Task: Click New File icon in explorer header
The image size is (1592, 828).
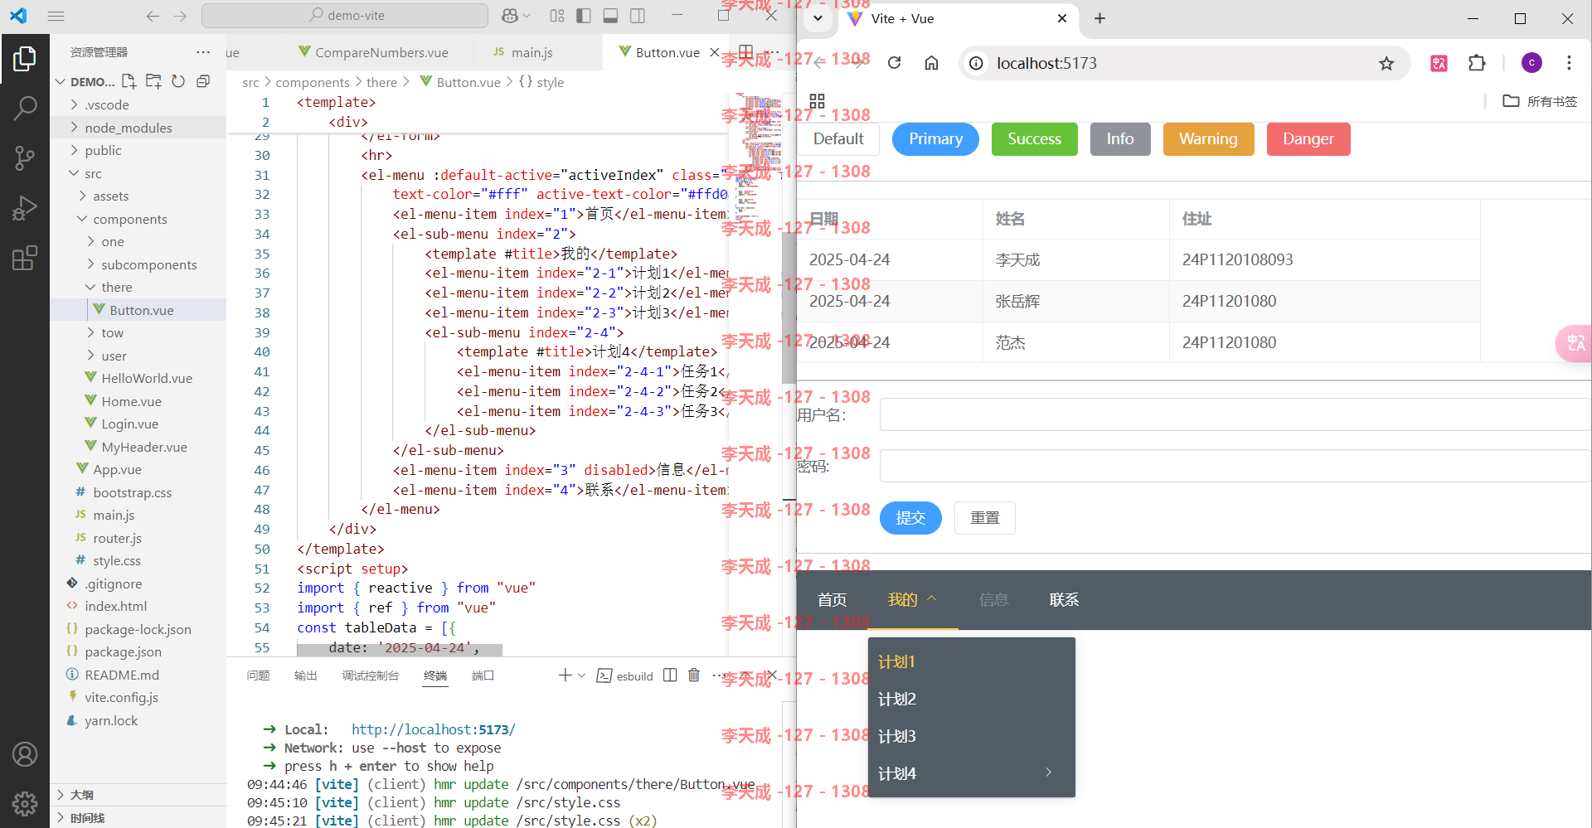Action: pyautogui.click(x=129, y=81)
